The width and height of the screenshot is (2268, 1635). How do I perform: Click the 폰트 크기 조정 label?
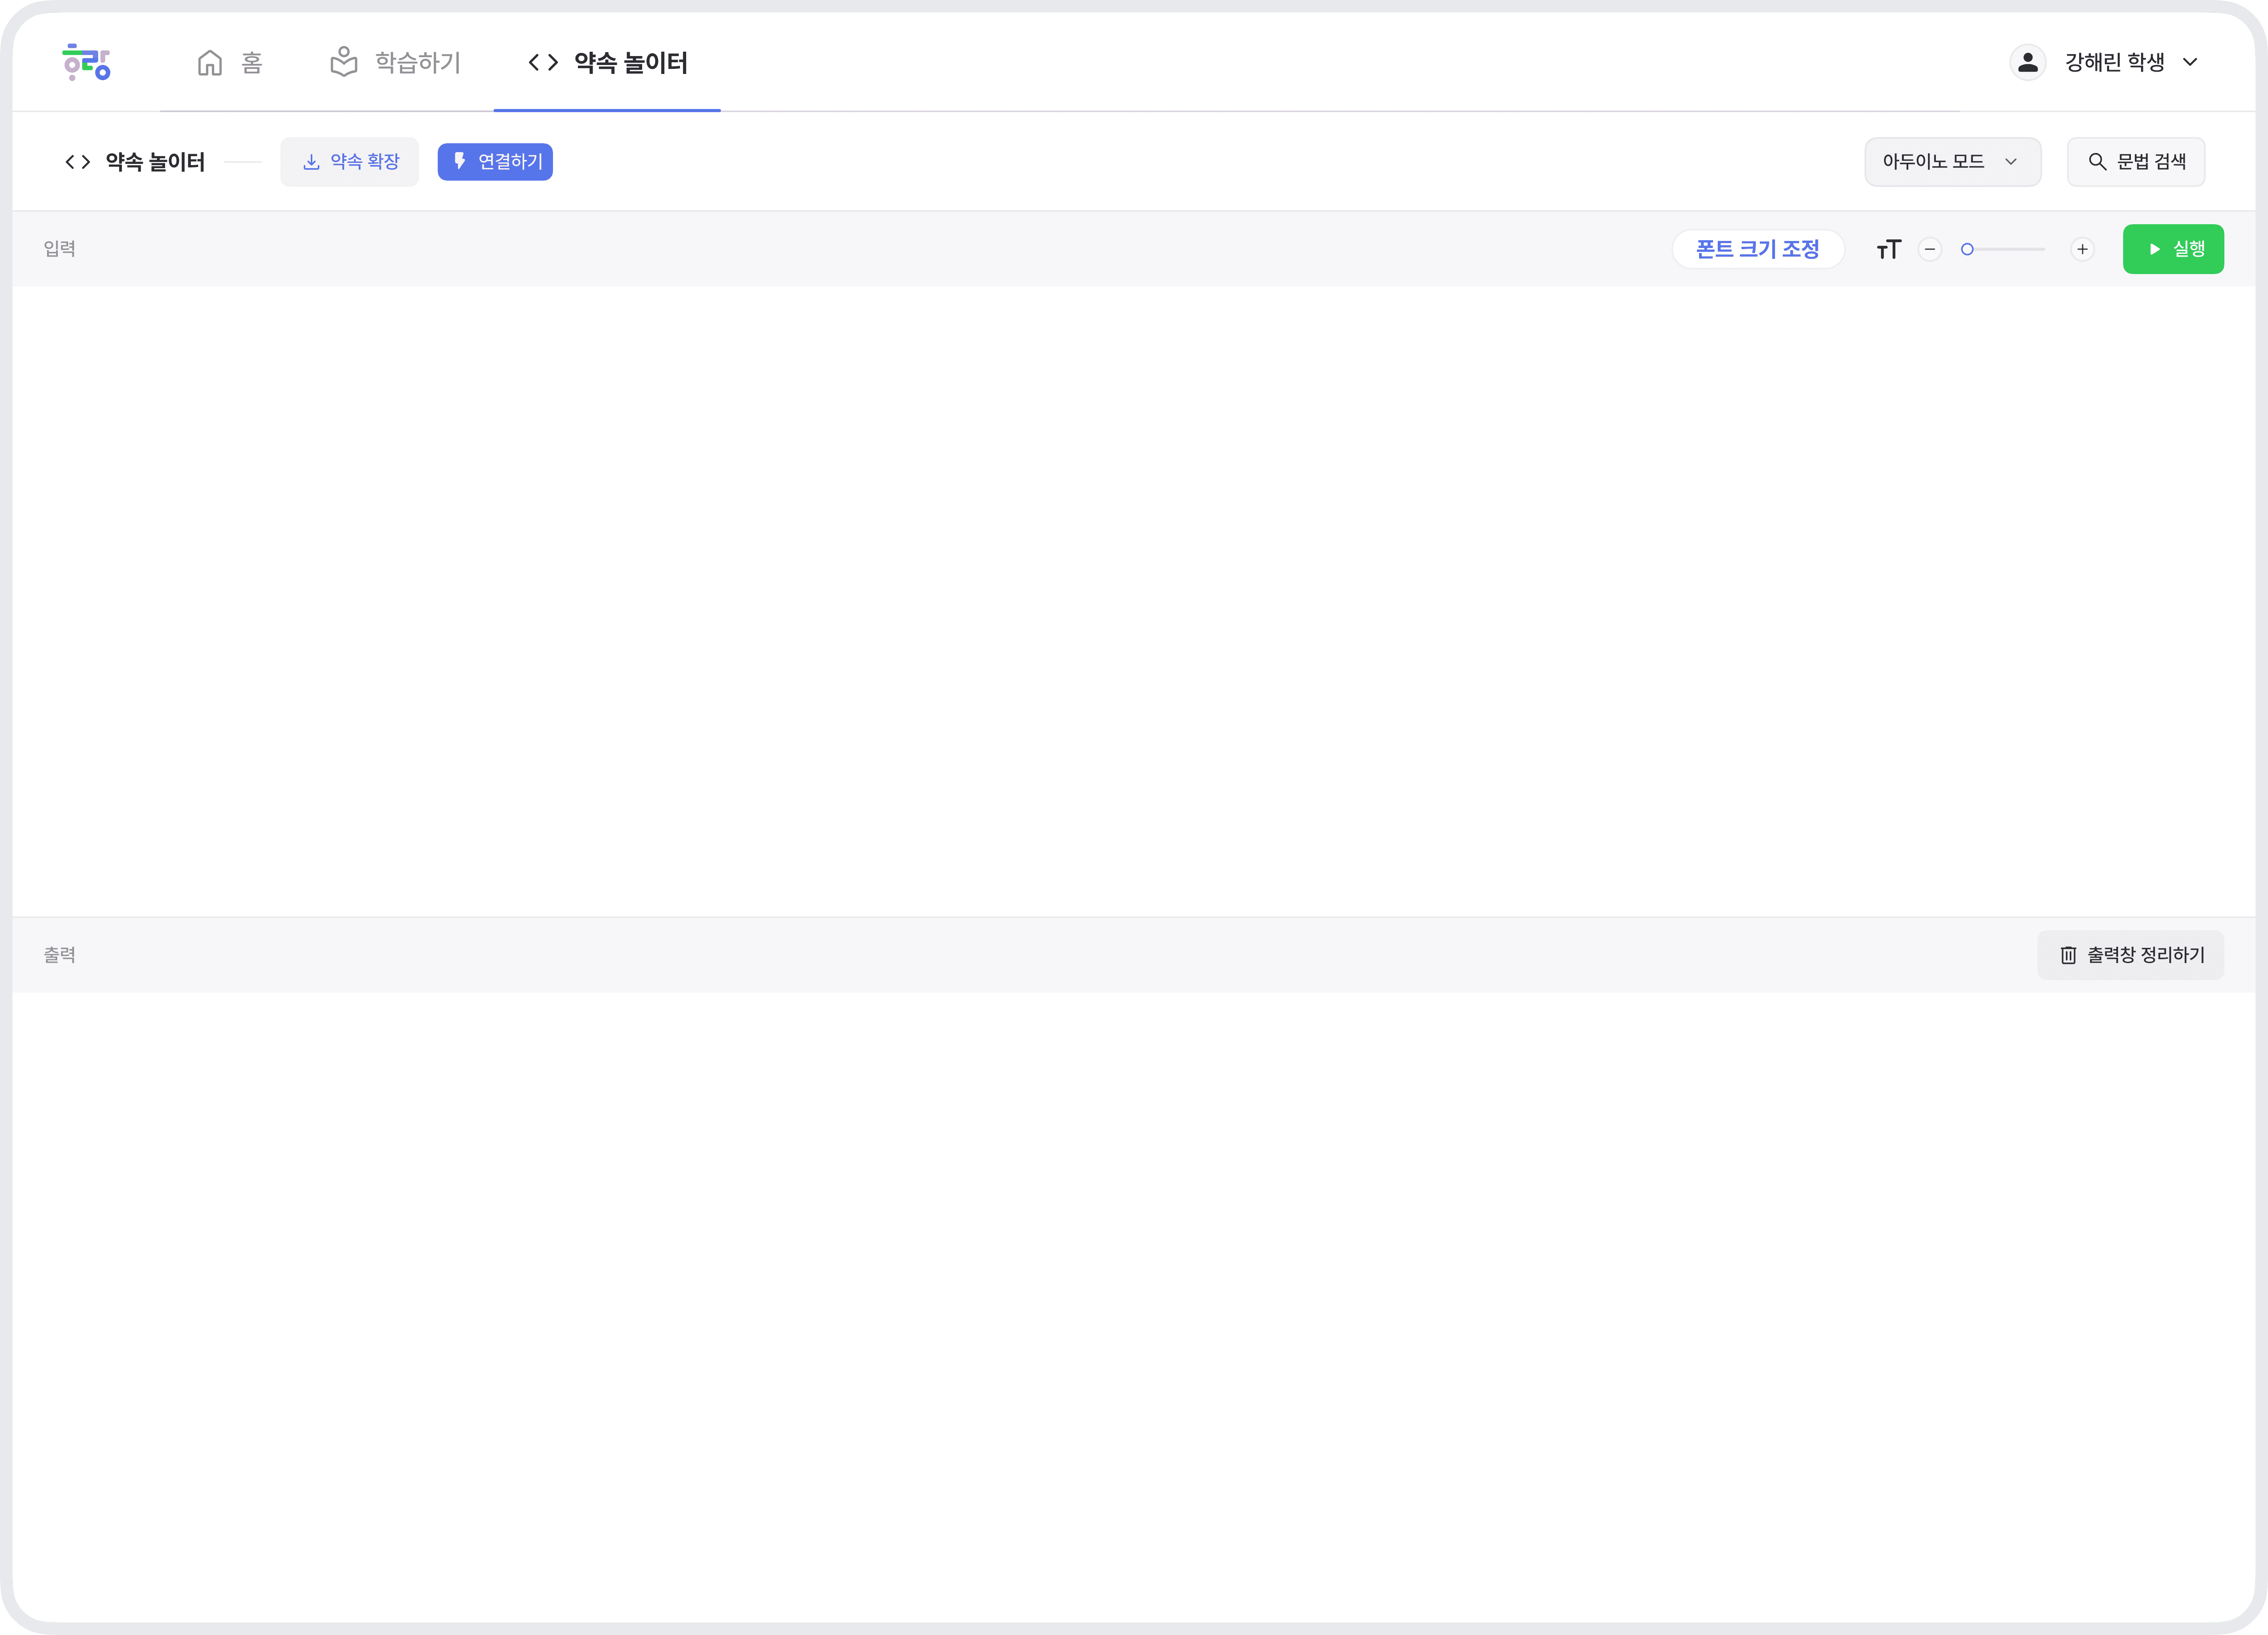point(1758,249)
